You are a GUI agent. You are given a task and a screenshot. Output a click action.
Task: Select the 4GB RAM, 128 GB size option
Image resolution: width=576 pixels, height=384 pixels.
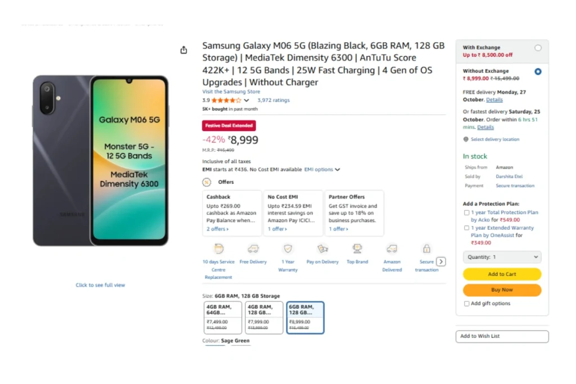264,318
